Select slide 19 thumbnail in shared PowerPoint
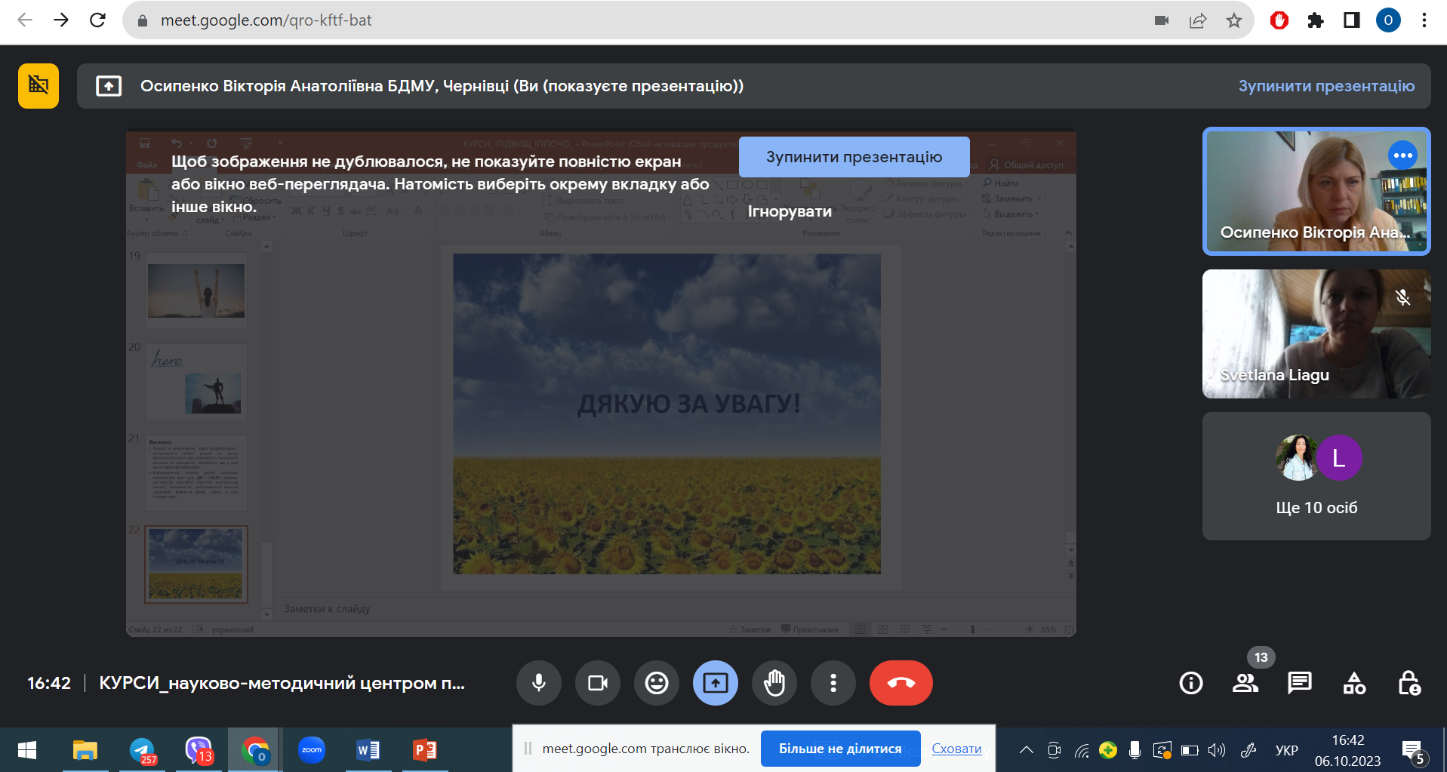This screenshot has height=772, width=1447. click(x=196, y=290)
